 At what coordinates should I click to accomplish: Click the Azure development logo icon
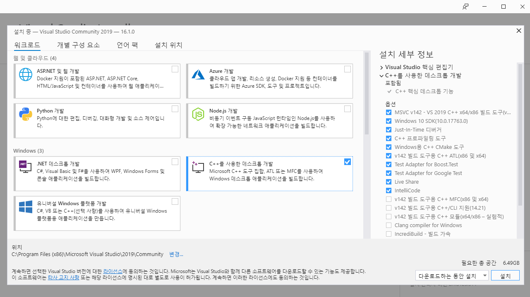(199, 74)
